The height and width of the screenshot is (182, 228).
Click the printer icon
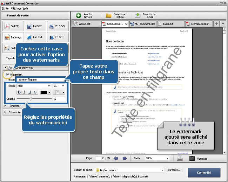[180, 158]
